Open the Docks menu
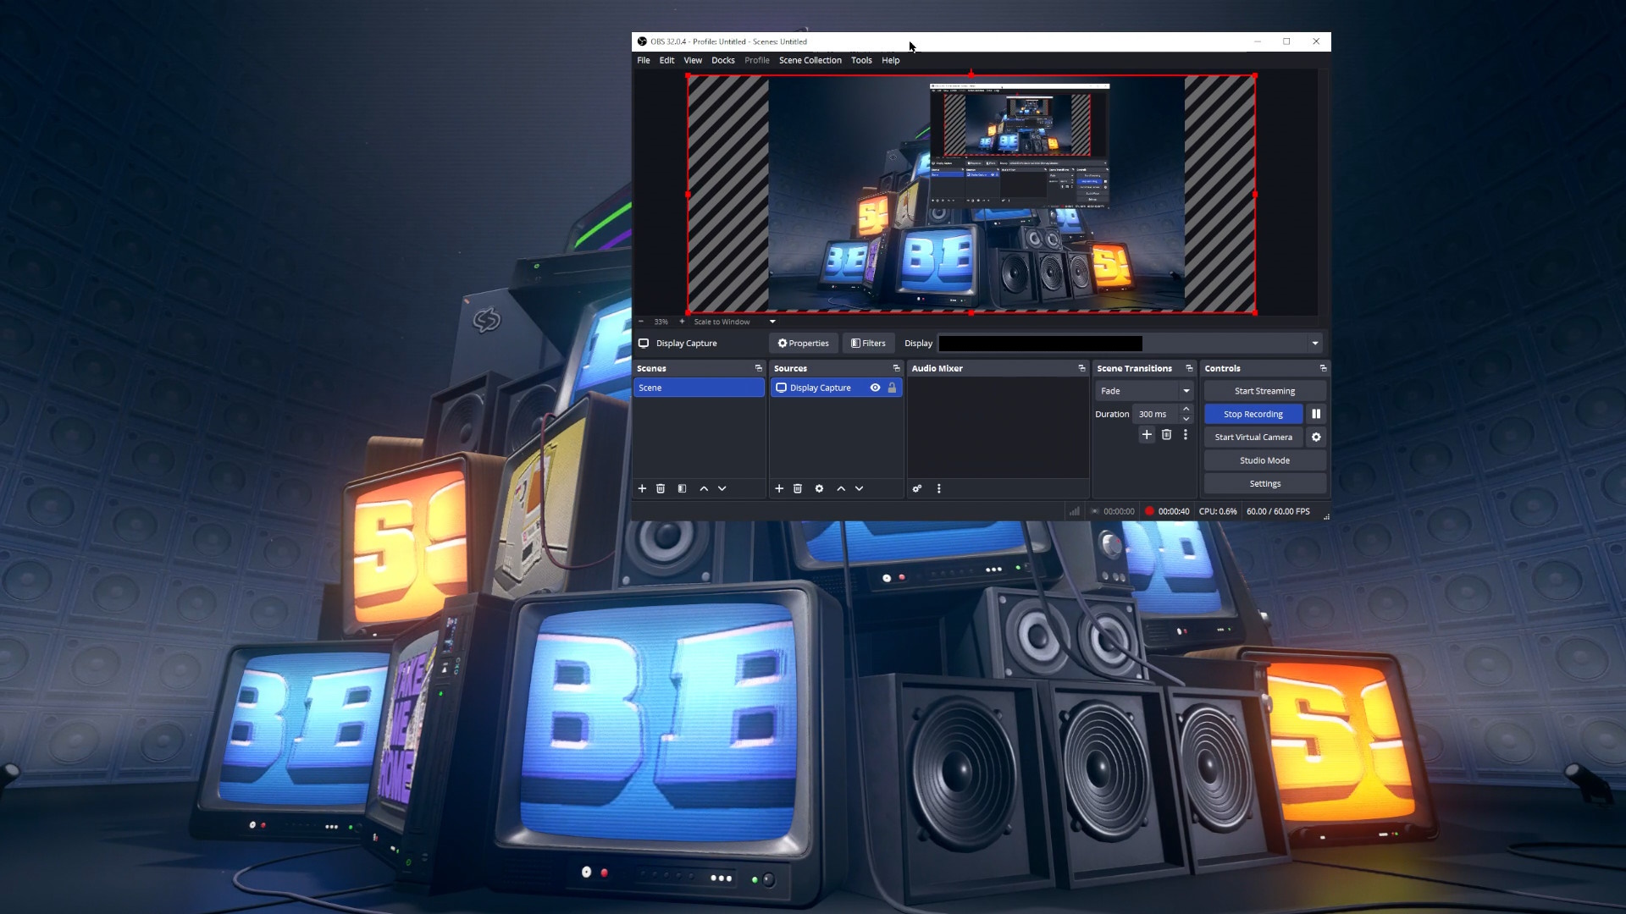Viewport: 1626px width, 914px height. [x=722, y=60]
